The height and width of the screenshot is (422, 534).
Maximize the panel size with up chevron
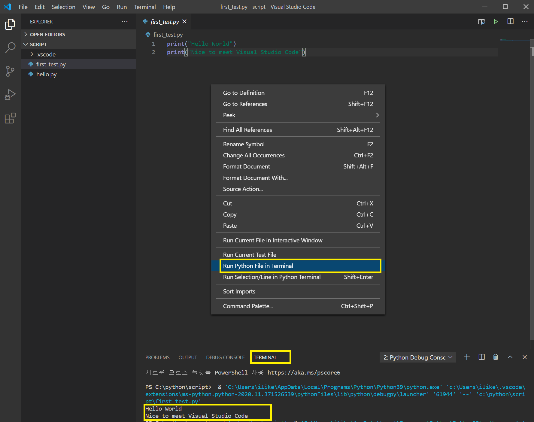coord(510,357)
